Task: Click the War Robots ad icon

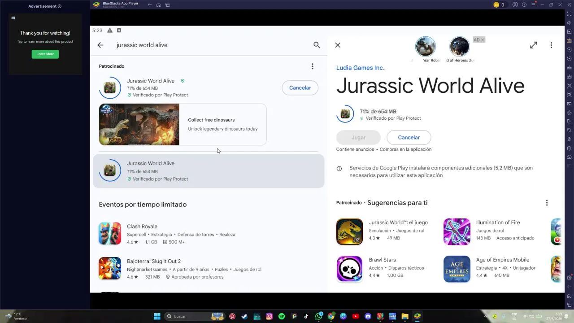Action: 425,47
